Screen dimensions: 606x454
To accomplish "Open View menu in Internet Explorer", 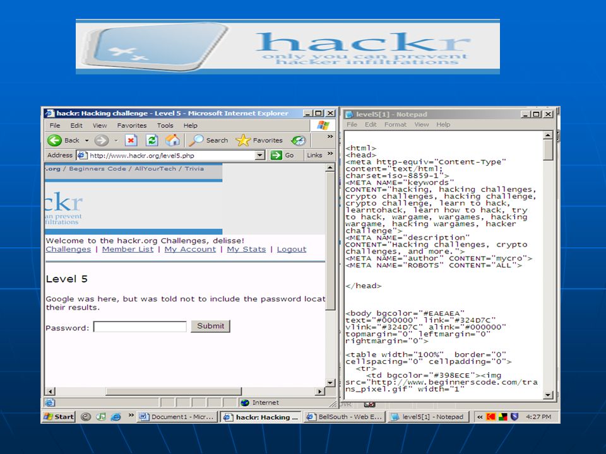I will coord(100,125).
